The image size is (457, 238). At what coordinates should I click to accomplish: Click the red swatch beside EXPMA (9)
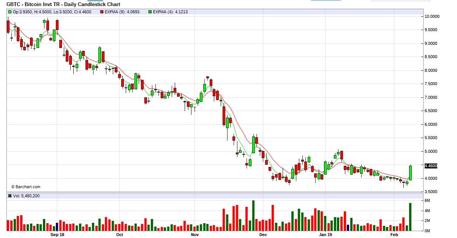click(102, 12)
